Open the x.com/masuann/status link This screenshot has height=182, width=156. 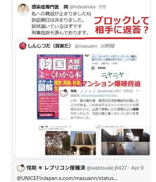(88, 178)
